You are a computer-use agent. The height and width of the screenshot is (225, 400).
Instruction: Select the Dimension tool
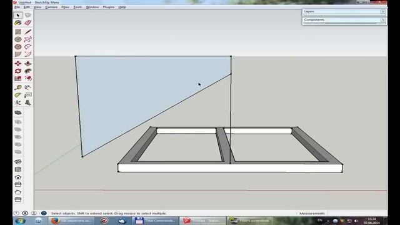point(27,87)
